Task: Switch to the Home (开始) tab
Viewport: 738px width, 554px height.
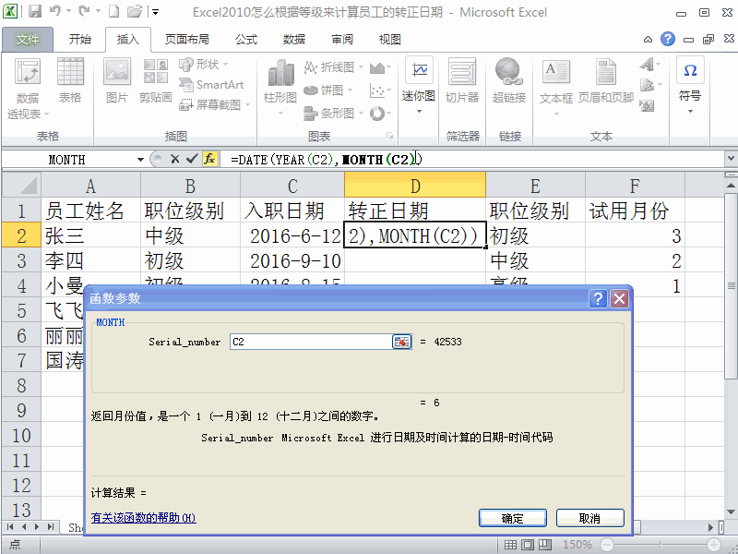Action: (x=80, y=40)
